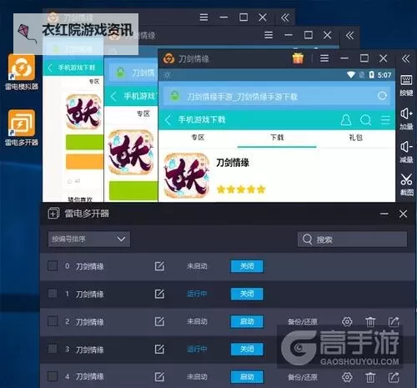Click 备份/还原 for instance 2
The width and height of the screenshot is (417, 388).
tap(303, 322)
